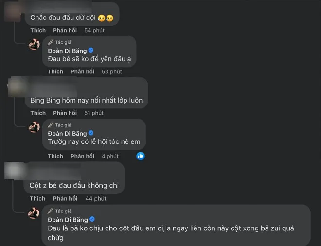Click the '4 phút' timestamp link
Screen dimensions: 321x246
click(x=110, y=156)
